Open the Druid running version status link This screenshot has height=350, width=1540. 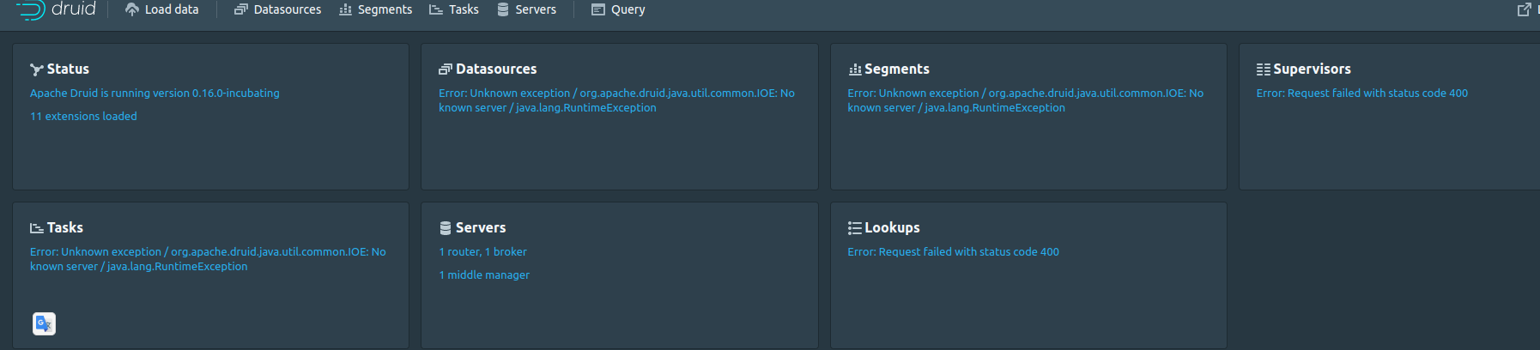[155, 93]
